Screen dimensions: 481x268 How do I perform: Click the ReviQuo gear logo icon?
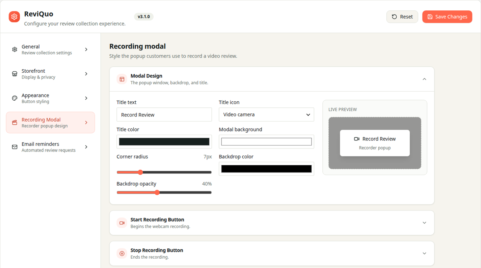(14, 16)
